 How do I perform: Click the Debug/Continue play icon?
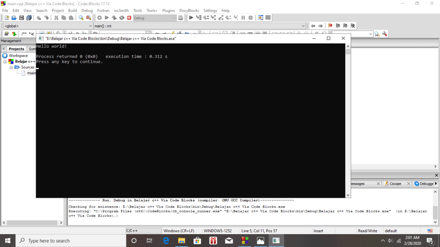point(191,18)
